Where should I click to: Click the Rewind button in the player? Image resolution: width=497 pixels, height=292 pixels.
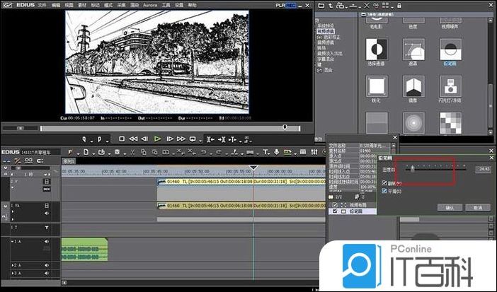point(133,139)
